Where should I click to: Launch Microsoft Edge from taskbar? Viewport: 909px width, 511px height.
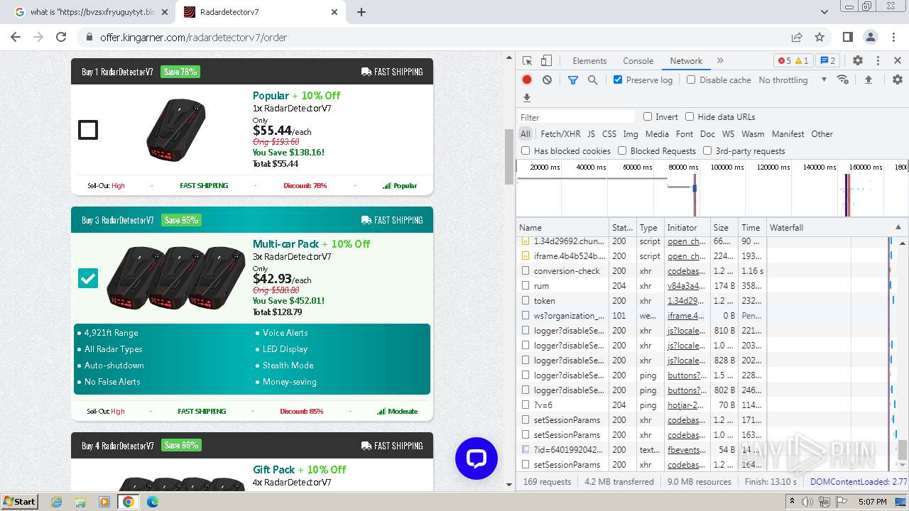153,502
